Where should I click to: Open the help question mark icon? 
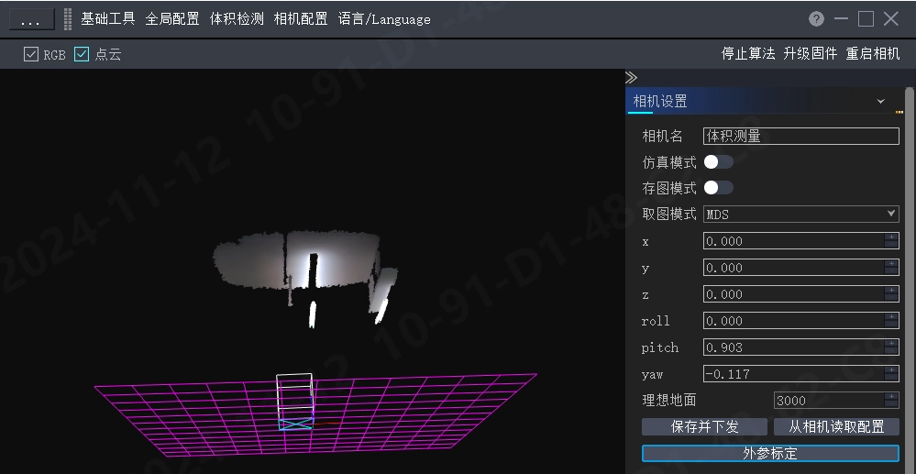pyautogui.click(x=816, y=19)
